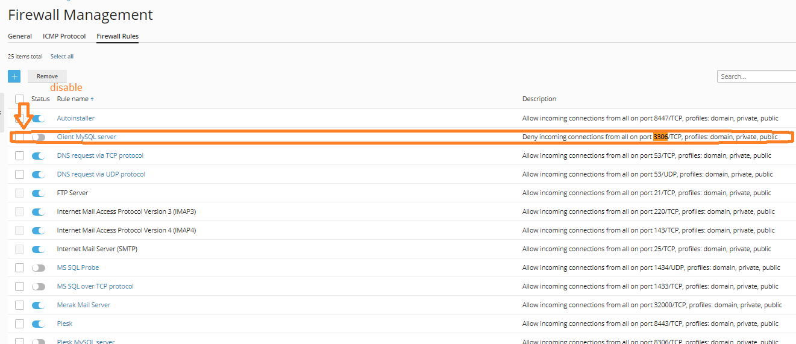Click the Select all link
This screenshot has width=796, height=344.
(61, 57)
